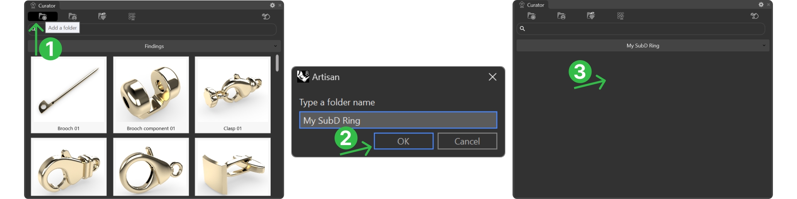Click the gem grid icon above Findings

pyautogui.click(x=132, y=17)
